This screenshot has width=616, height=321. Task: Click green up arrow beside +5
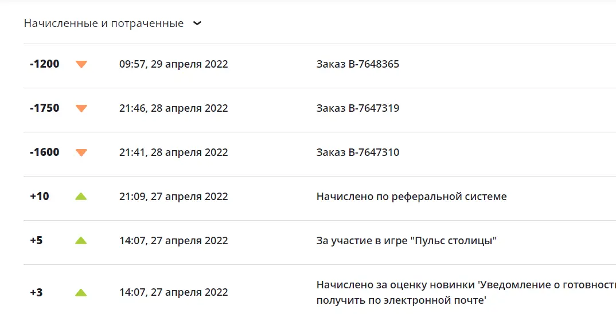81,240
